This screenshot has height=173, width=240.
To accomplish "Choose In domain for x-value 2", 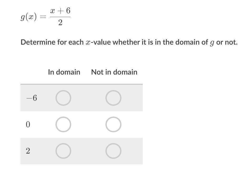I will (63, 151).
